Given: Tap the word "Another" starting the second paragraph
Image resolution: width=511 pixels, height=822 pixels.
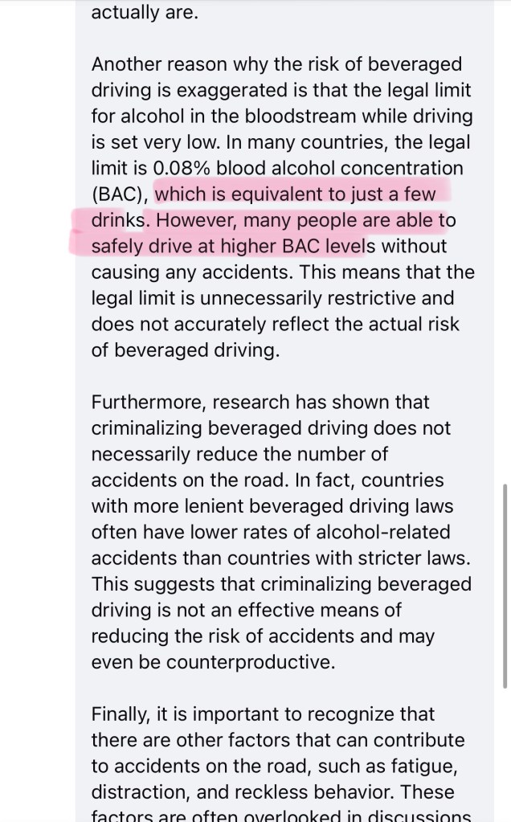Looking at the screenshot, I should tap(128, 63).
